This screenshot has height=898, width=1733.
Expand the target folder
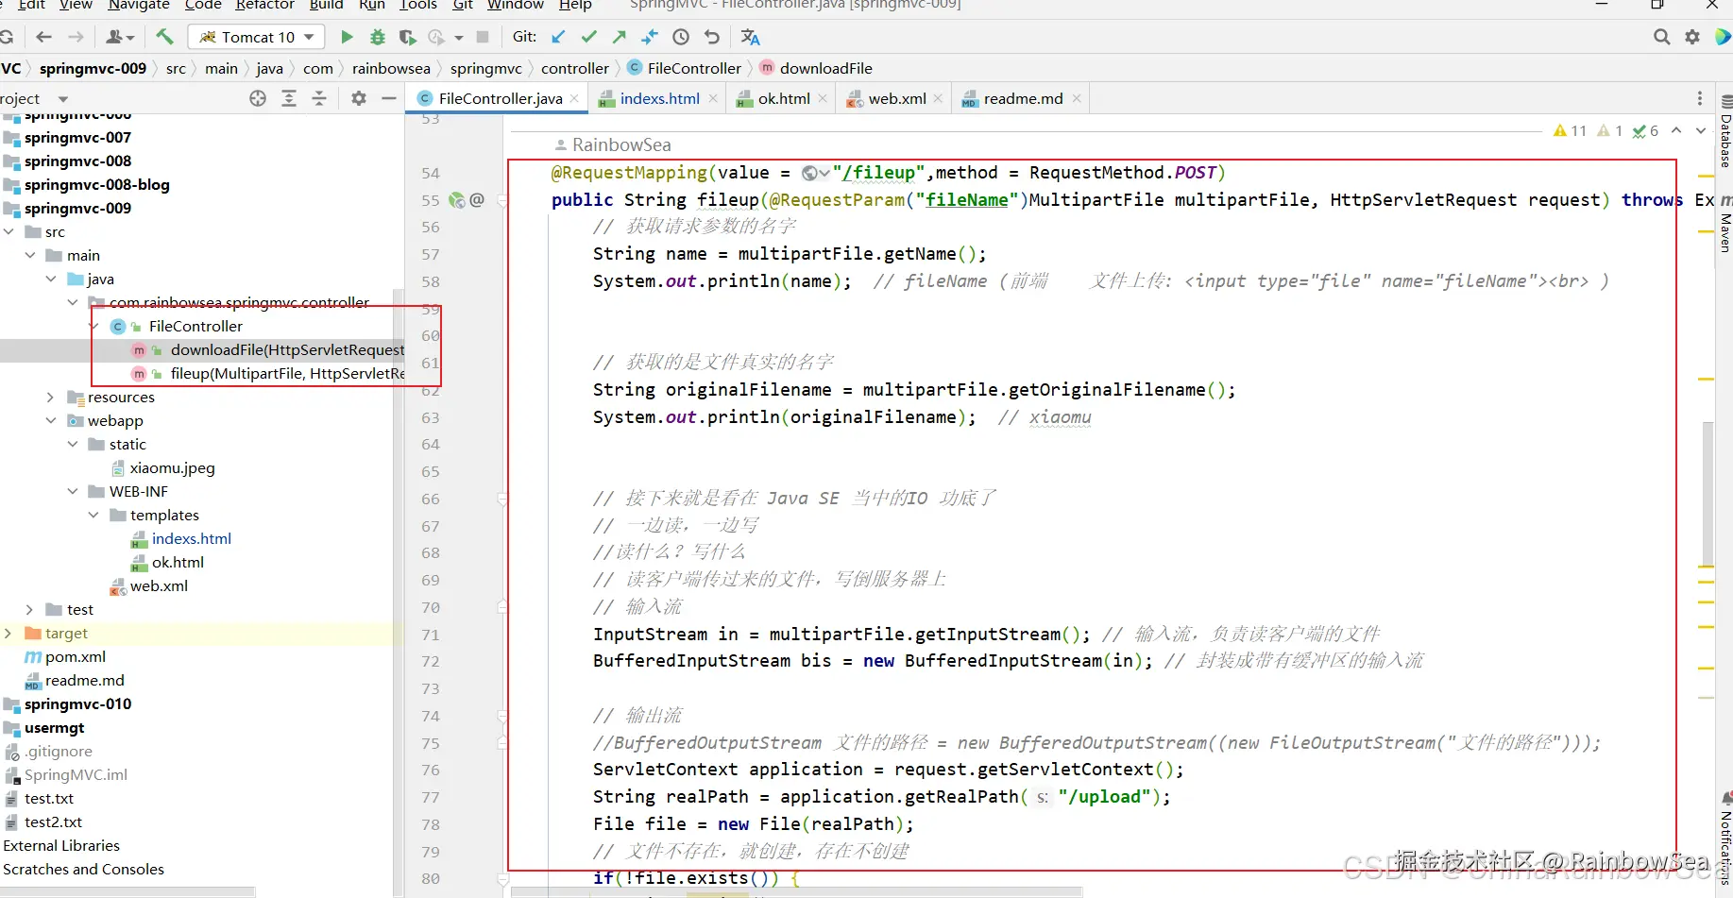pos(8,633)
